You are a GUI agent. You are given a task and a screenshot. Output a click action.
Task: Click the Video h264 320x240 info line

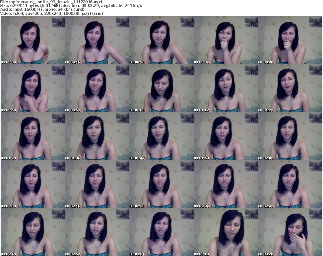point(51,13)
